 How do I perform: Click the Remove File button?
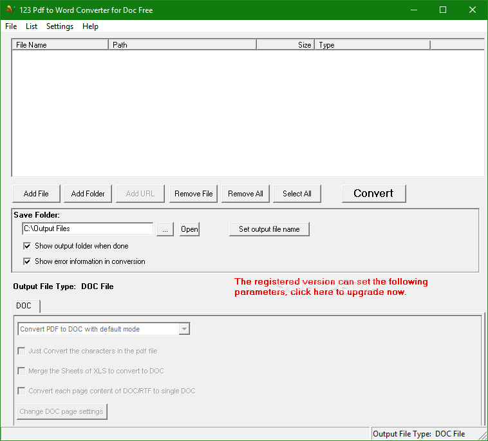tap(193, 194)
